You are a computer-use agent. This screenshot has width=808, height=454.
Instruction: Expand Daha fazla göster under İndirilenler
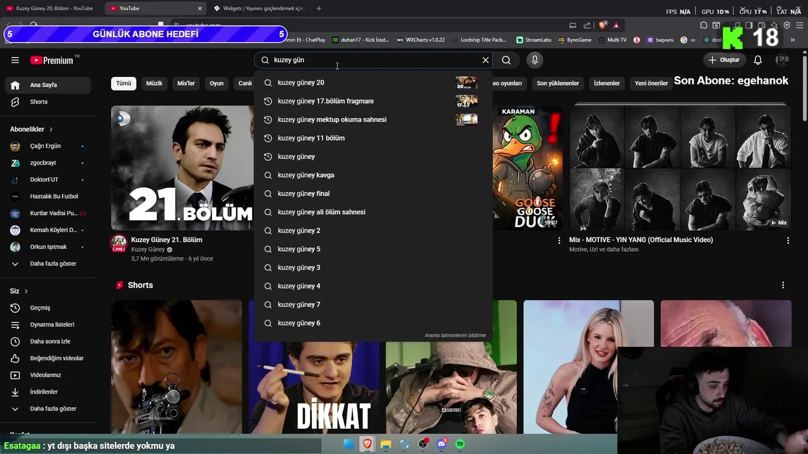[47, 409]
